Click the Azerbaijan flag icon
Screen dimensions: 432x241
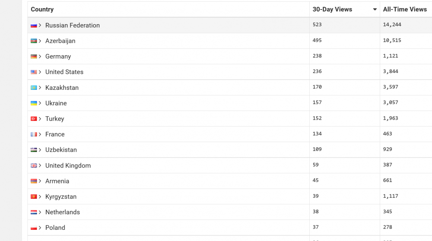pyautogui.click(x=34, y=41)
